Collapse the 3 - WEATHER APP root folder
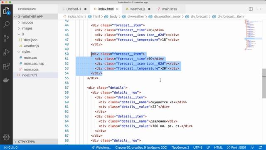This screenshot has width=266, height=150. pyautogui.click(x=35, y=17)
